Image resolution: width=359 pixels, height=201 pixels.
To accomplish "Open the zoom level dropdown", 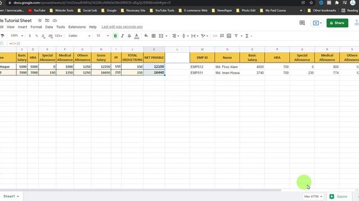I will [17, 36].
